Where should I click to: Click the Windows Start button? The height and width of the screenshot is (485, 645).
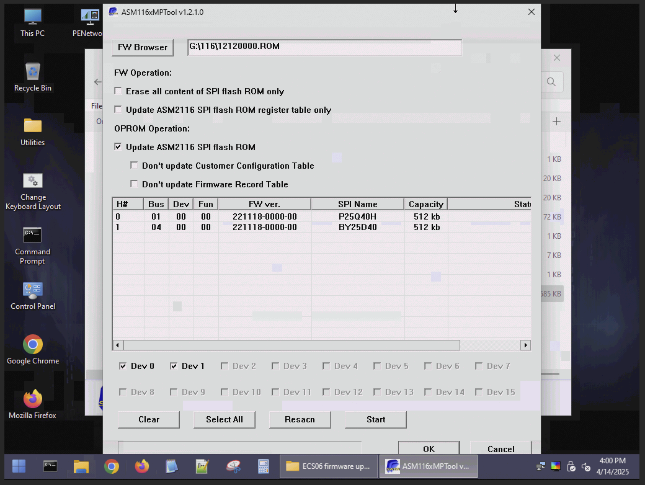pos(19,466)
